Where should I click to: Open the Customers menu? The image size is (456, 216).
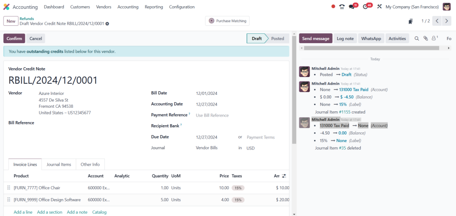[x=80, y=7]
